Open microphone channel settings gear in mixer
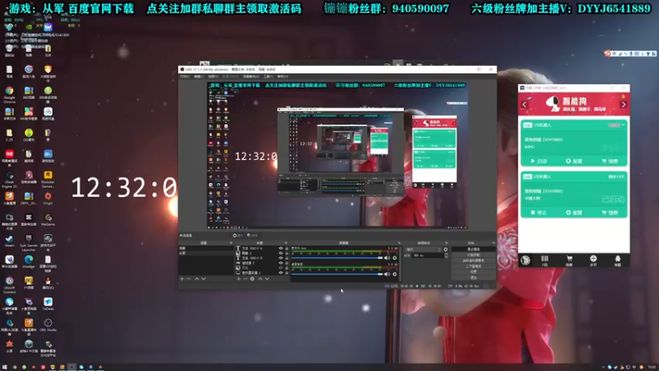This screenshot has height=371, width=659. pyautogui.click(x=395, y=258)
